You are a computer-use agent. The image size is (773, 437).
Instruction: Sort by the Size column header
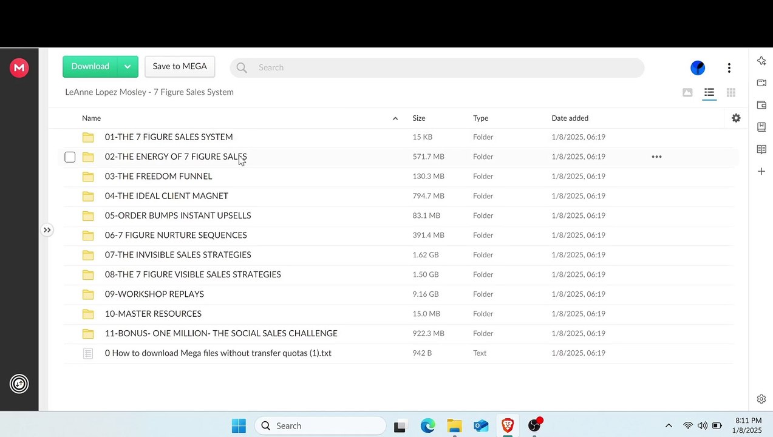(x=419, y=118)
